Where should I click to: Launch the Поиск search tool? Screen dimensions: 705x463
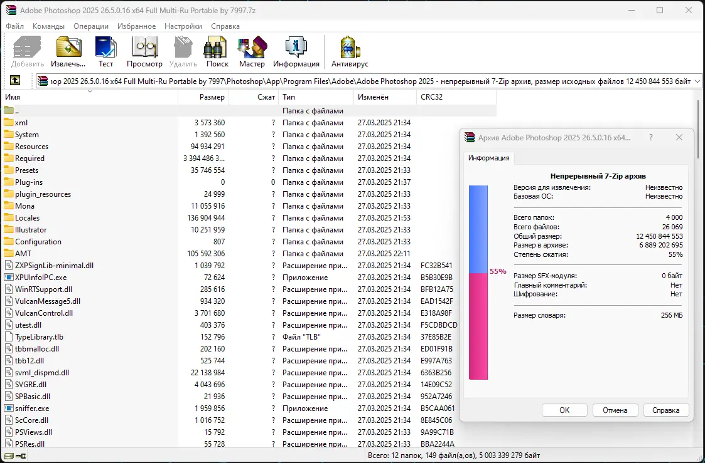tap(216, 50)
